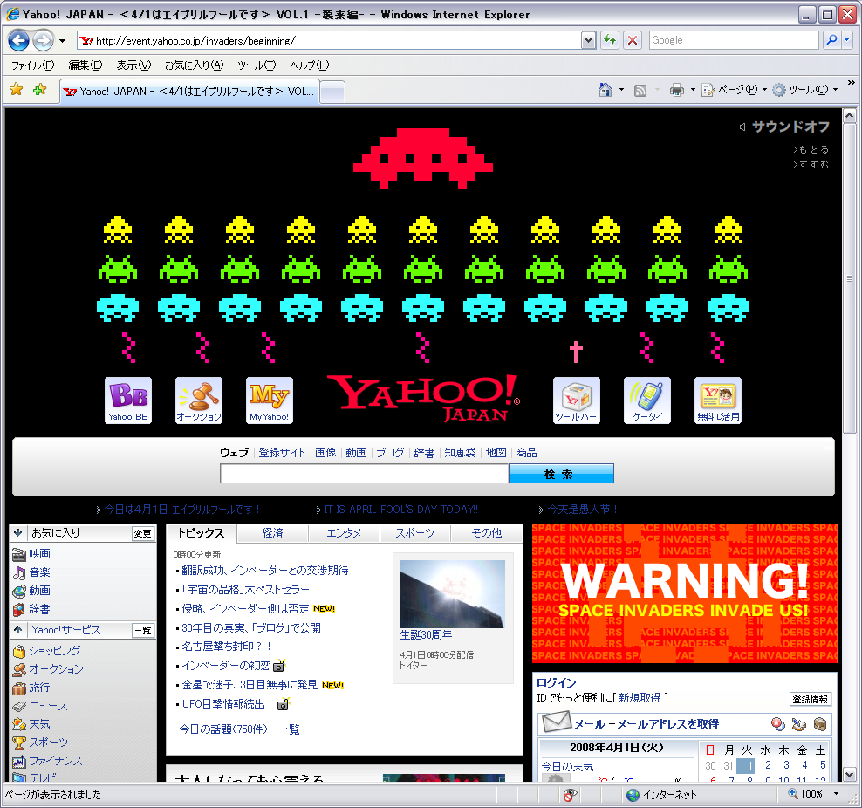Open the 表示(V) menu
862x808 pixels.
pos(133,65)
